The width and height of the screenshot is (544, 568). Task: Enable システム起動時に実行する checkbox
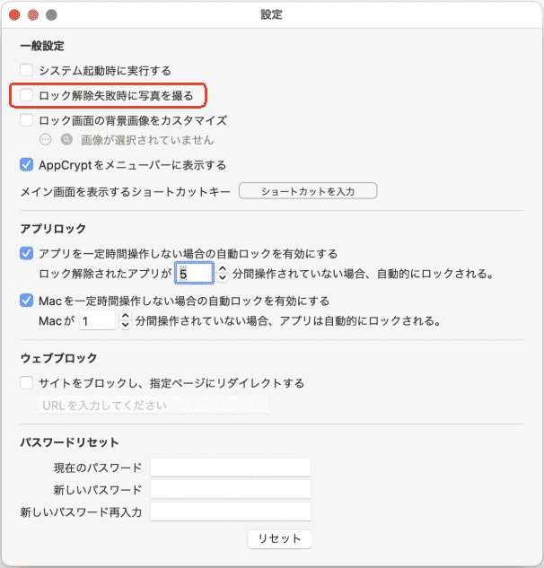tap(27, 70)
